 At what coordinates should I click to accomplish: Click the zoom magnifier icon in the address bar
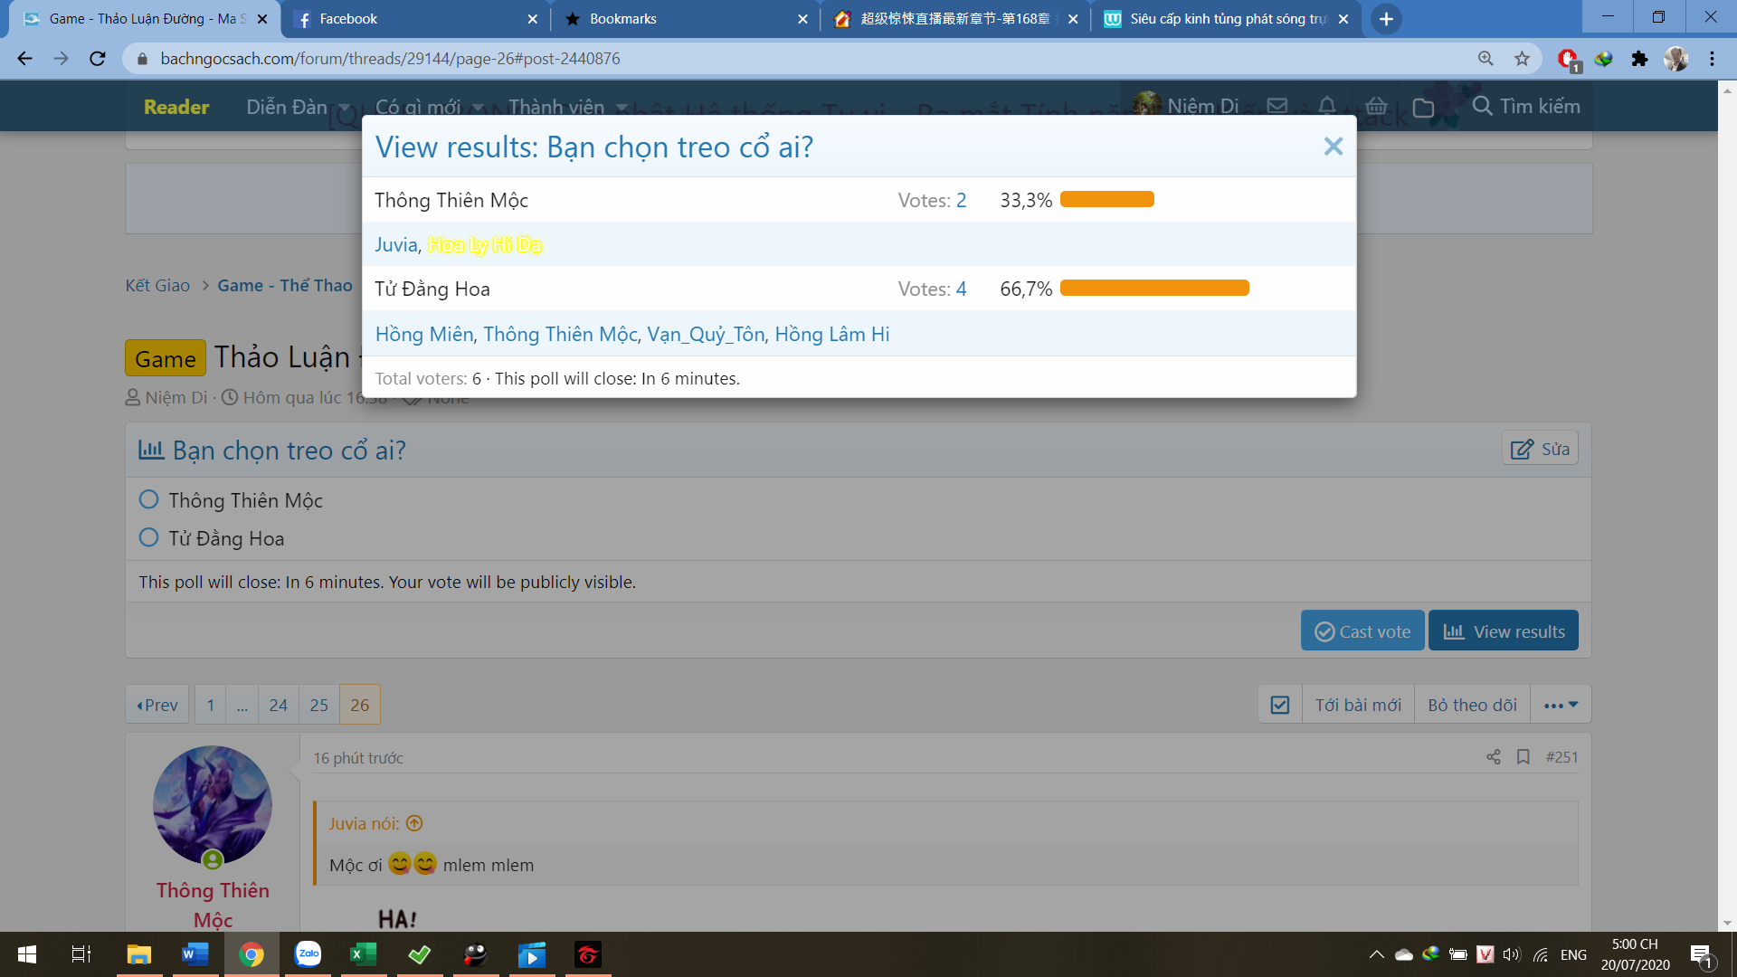tap(1485, 59)
